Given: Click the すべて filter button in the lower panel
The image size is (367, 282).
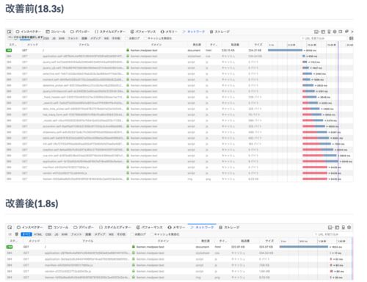Looking at the screenshot, I should click(26, 234).
